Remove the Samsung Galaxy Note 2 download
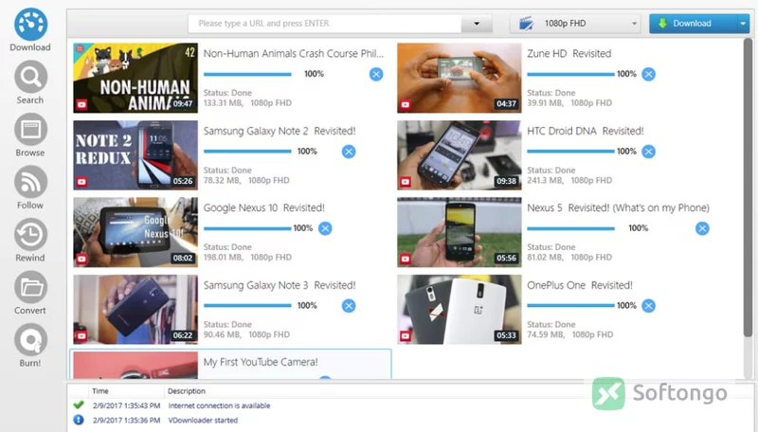 (349, 152)
